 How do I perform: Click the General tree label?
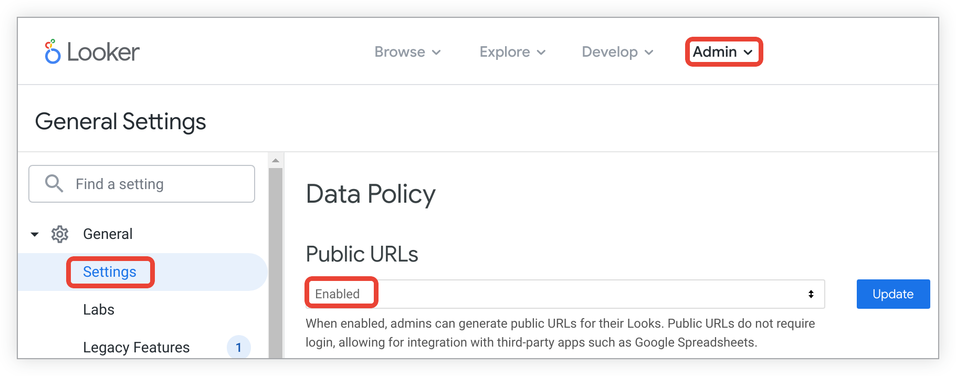click(x=108, y=234)
